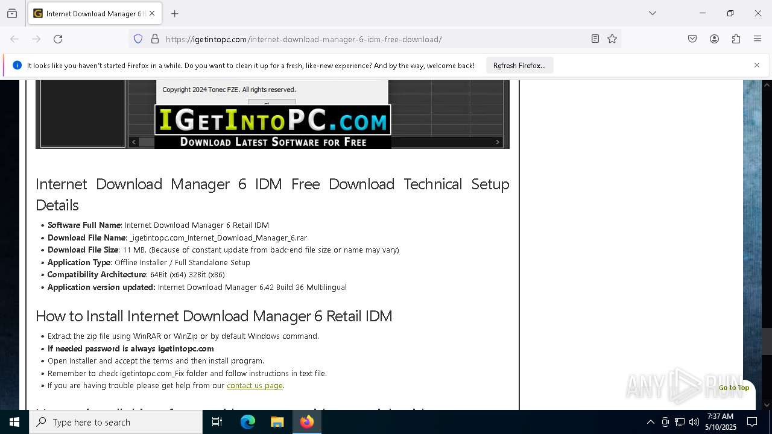Click the Technical Setup Details heading
Screen dimensions: 772x434
(273, 194)
